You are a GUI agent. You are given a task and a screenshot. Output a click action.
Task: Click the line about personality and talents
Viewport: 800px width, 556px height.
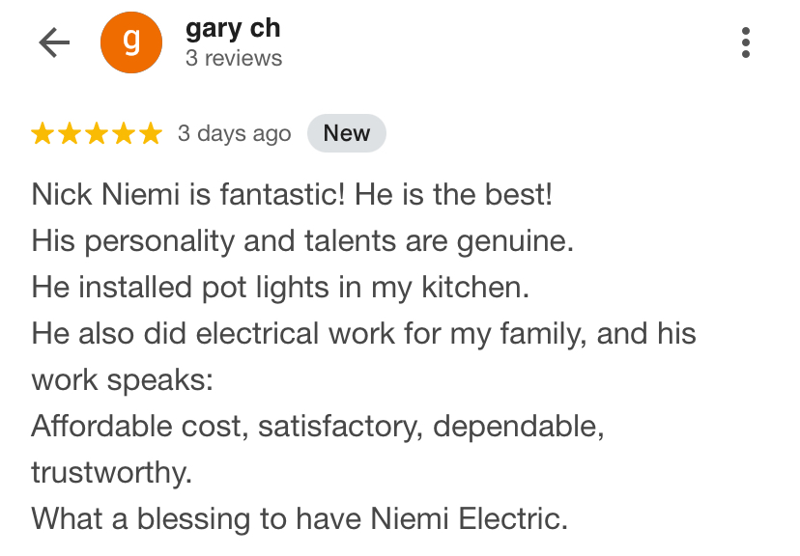click(302, 240)
